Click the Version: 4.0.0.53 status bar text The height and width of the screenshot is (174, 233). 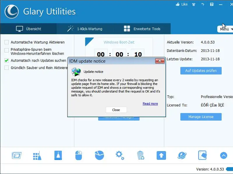point(210,169)
